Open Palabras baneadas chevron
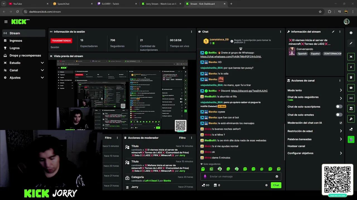Image resolution: width=357 pixels, height=200 pixels. click(341, 139)
